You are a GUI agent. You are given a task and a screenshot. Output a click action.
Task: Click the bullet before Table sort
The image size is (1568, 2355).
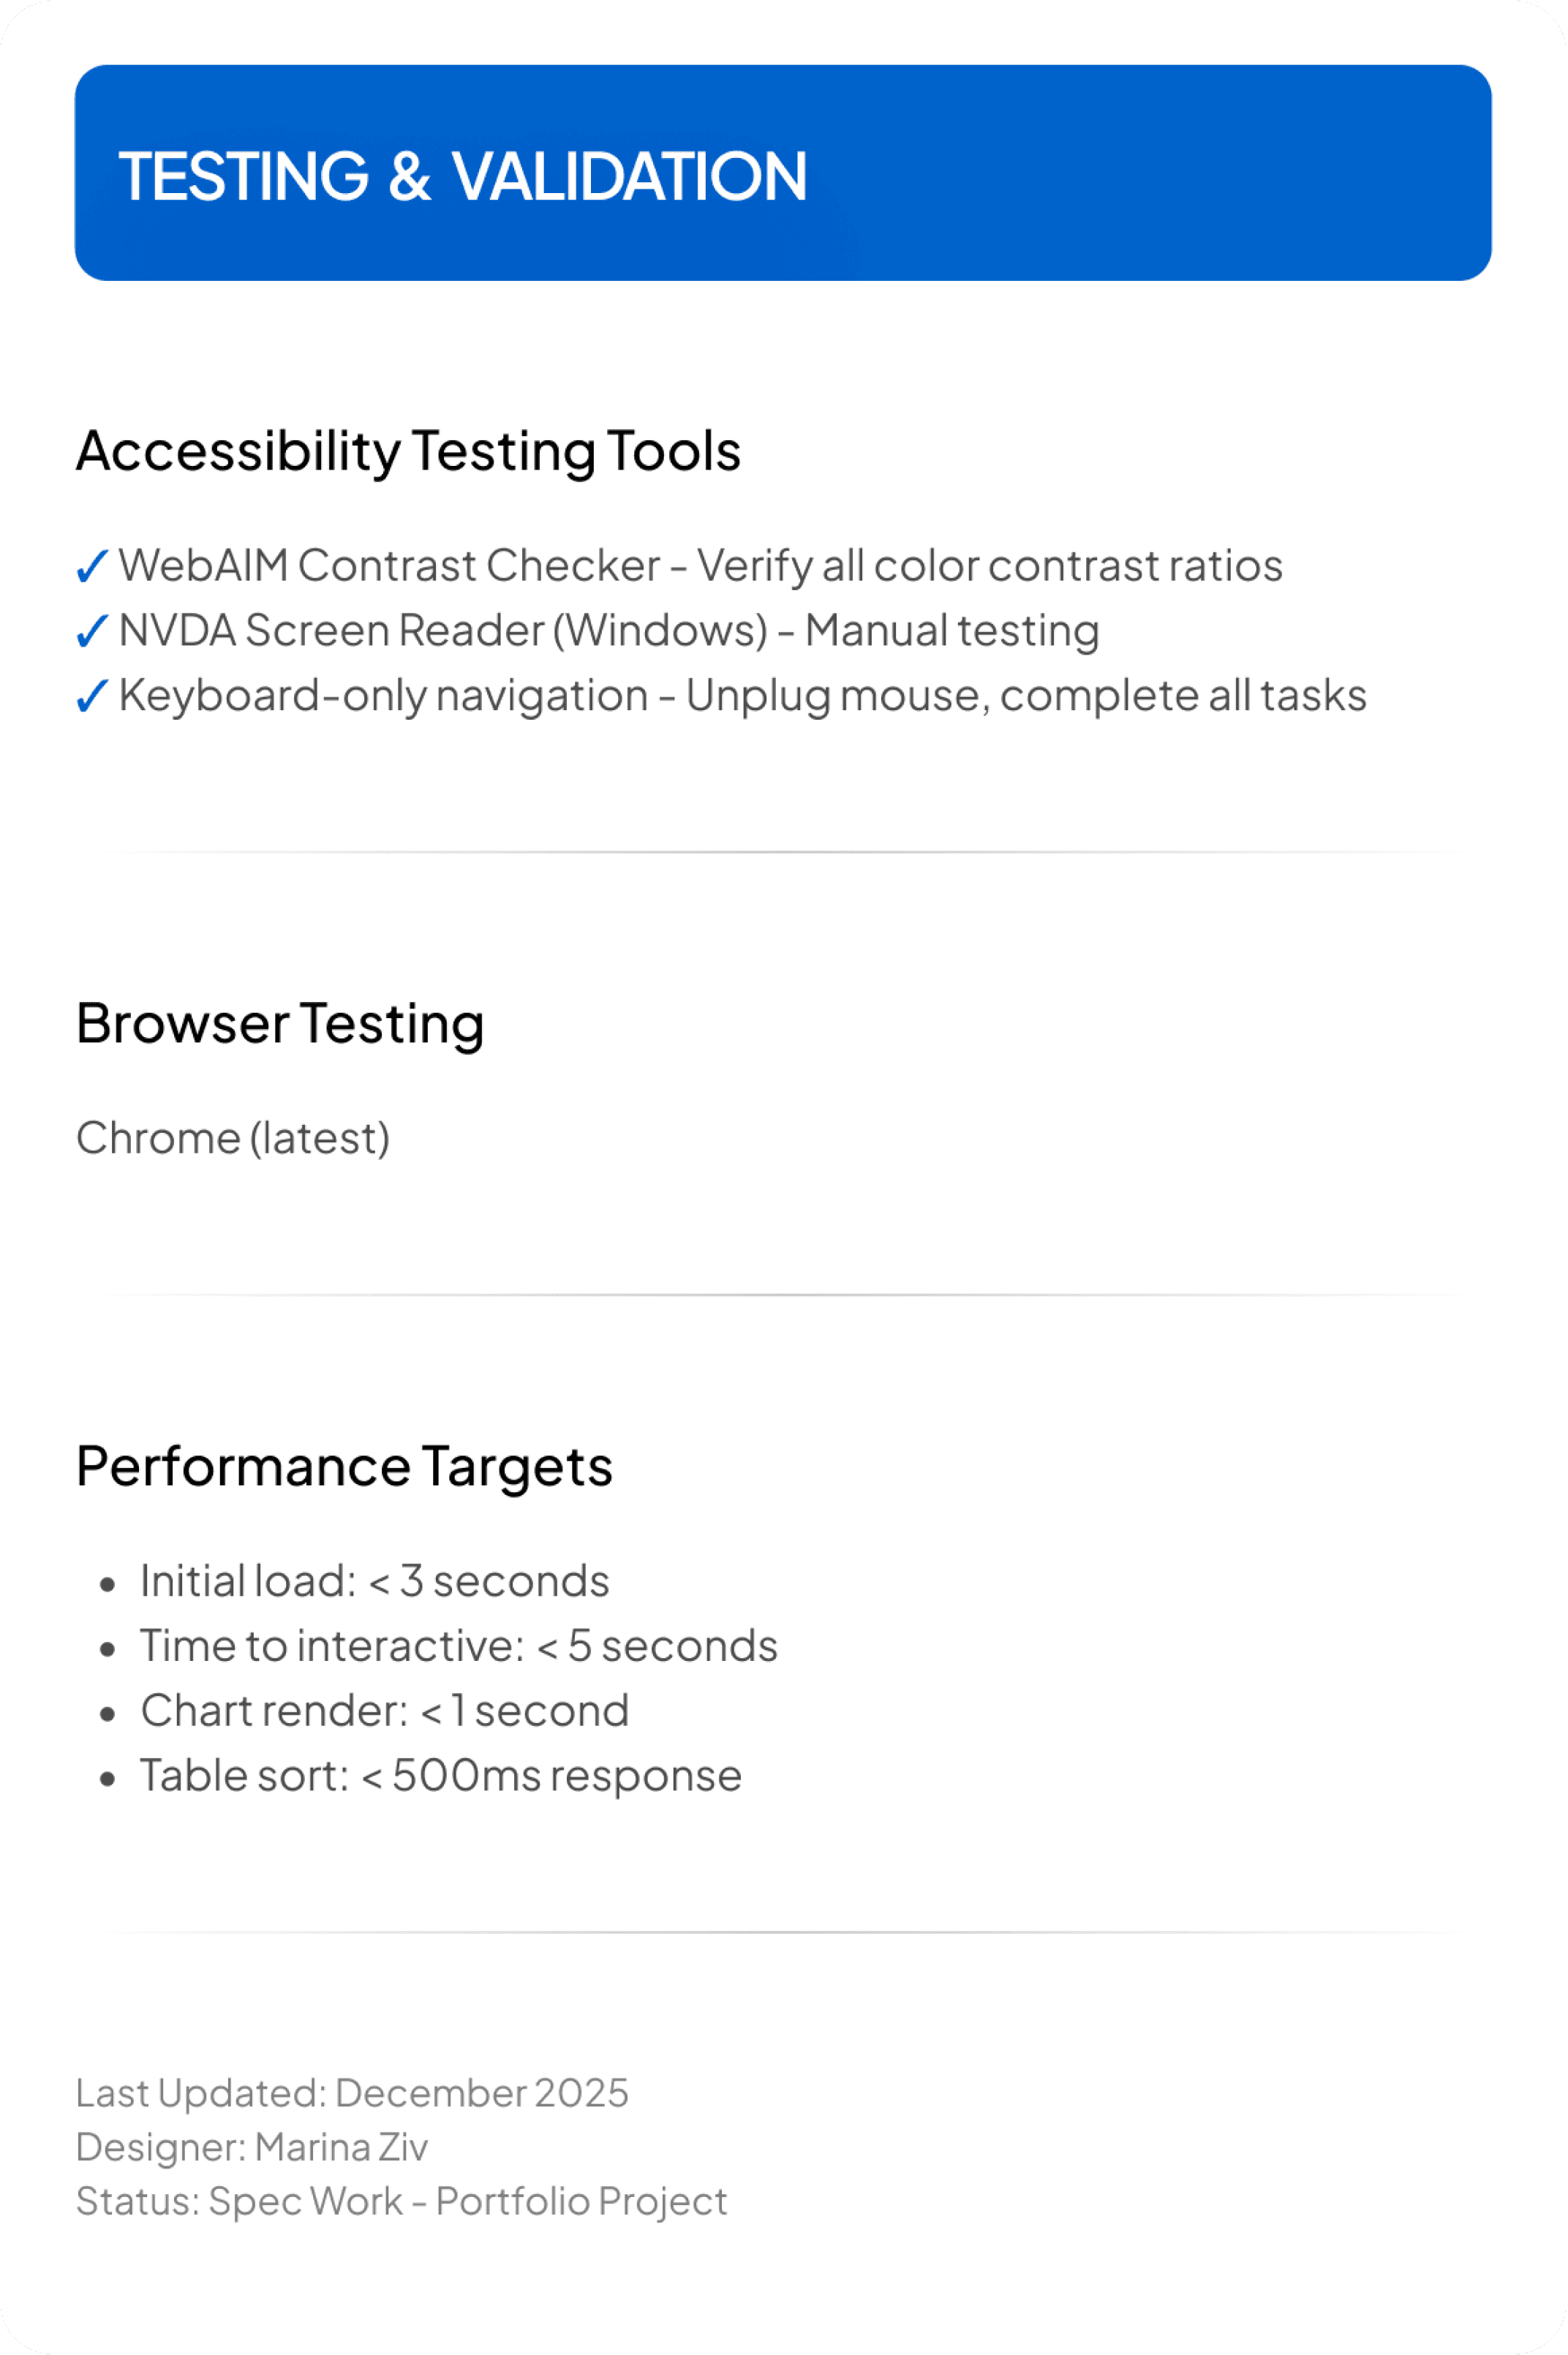108,1779
